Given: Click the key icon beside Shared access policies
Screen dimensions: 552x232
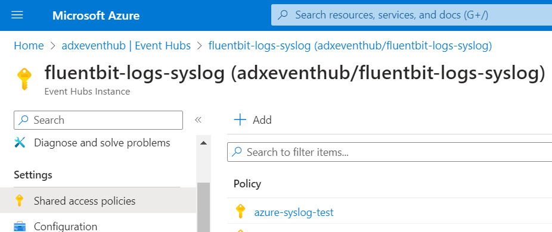Looking at the screenshot, I should [x=19, y=200].
